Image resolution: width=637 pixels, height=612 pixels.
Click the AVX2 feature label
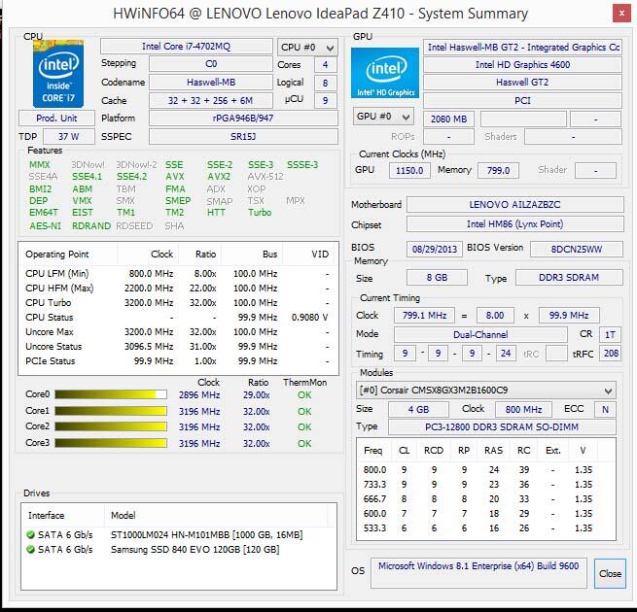(219, 177)
